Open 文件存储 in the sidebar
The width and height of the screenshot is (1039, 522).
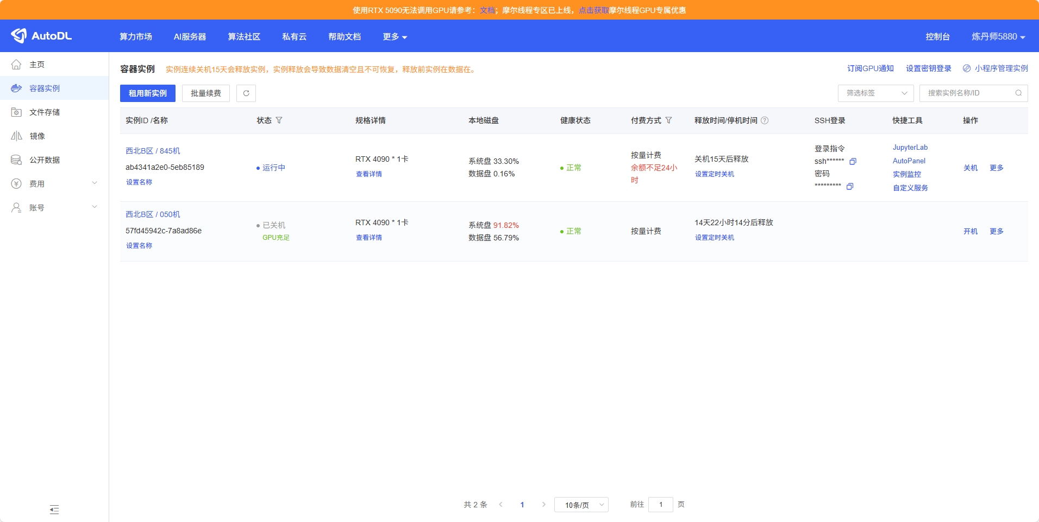coord(45,112)
